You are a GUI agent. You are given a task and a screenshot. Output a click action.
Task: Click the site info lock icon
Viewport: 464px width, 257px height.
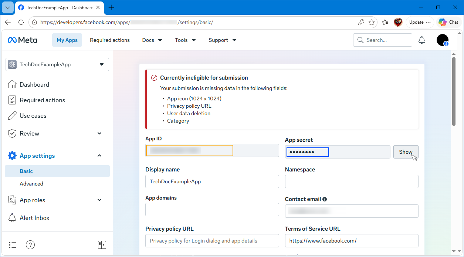click(x=34, y=22)
